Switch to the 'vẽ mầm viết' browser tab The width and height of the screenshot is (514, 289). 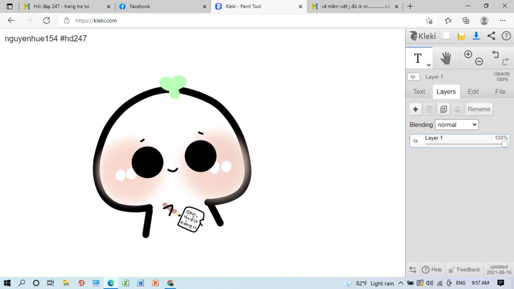(355, 6)
